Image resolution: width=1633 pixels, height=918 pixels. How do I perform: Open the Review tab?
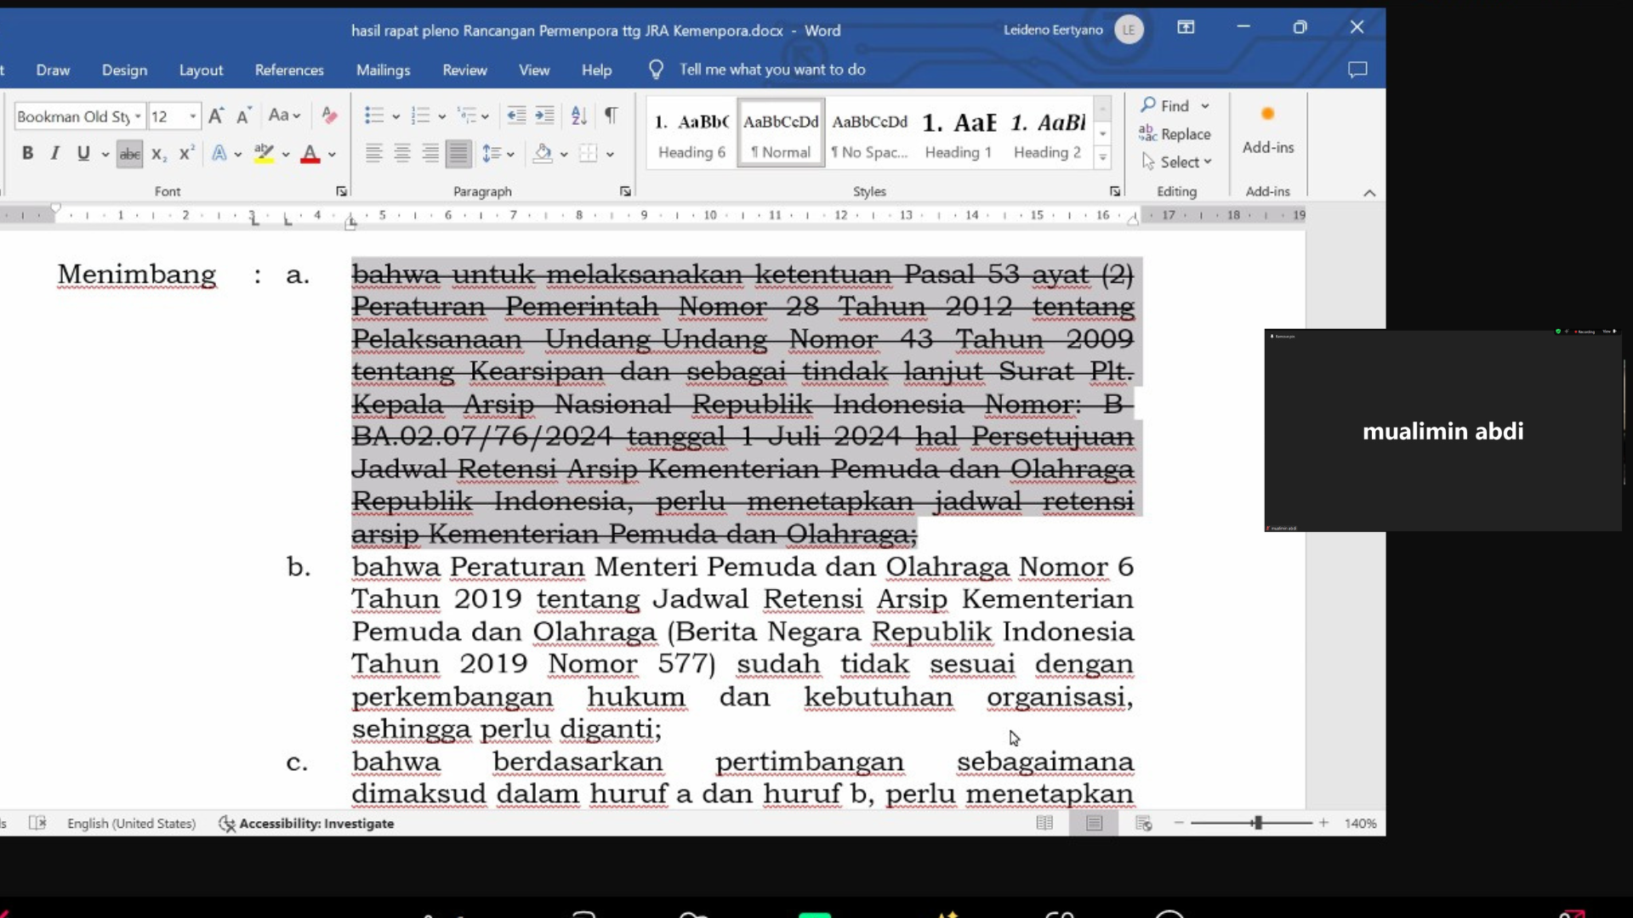click(464, 70)
